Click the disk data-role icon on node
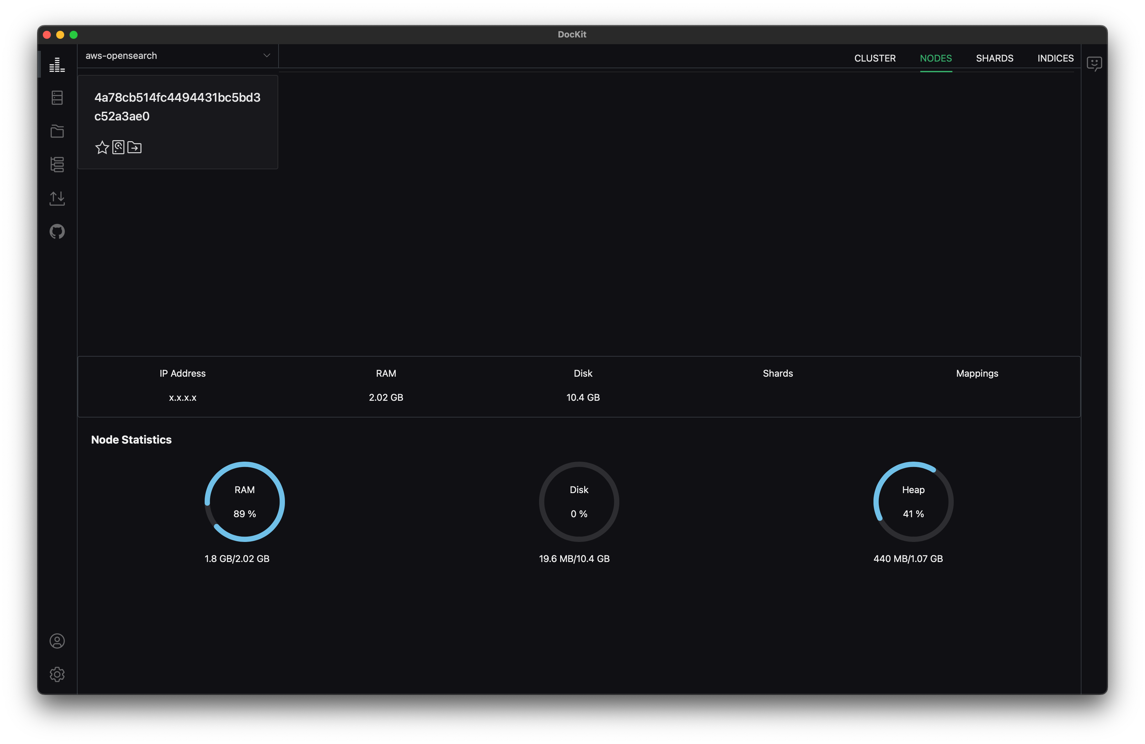The height and width of the screenshot is (744, 1145). point(118,147)
